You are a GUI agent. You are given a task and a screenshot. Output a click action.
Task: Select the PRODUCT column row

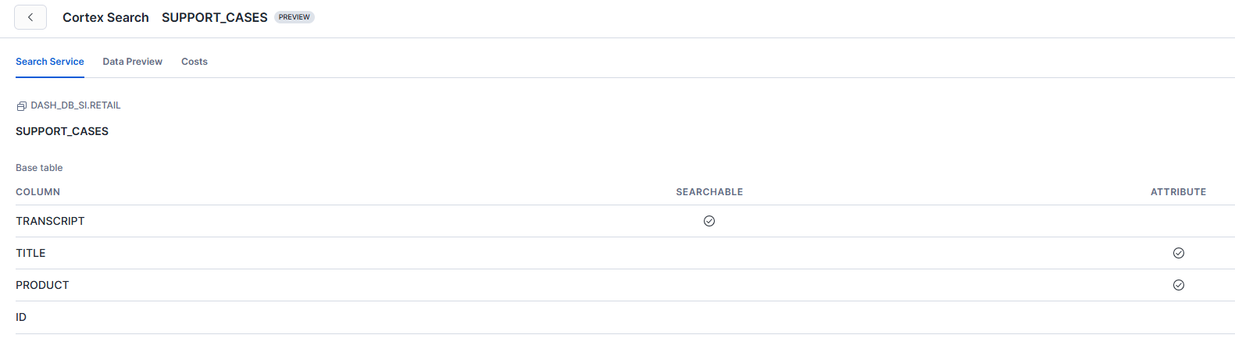click(43, 285)
